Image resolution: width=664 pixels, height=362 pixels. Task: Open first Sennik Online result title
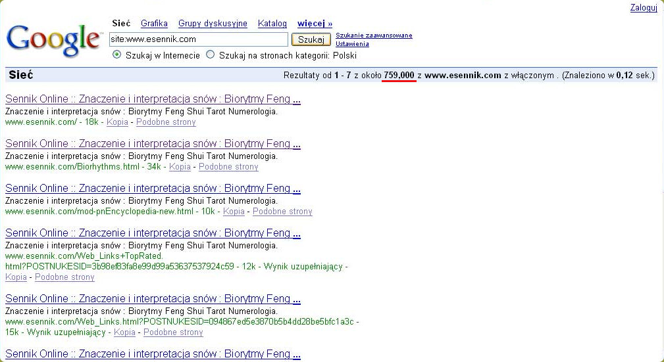point(153,99)
